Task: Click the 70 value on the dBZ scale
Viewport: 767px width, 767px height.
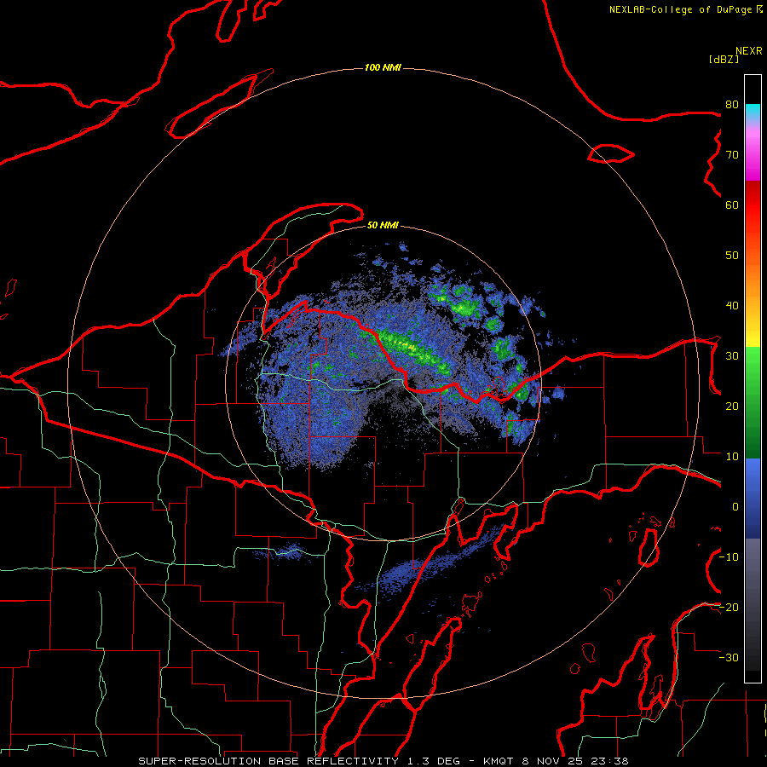Action: tap(732, 154)
